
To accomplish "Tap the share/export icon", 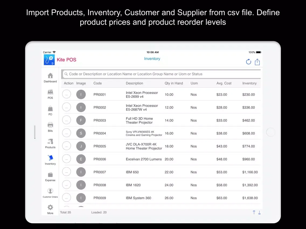I will click(x=257, y=62).
